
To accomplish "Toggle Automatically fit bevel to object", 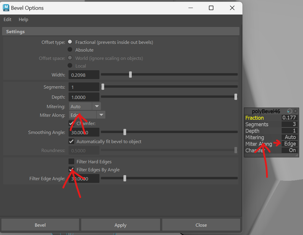I will point(71,141).
